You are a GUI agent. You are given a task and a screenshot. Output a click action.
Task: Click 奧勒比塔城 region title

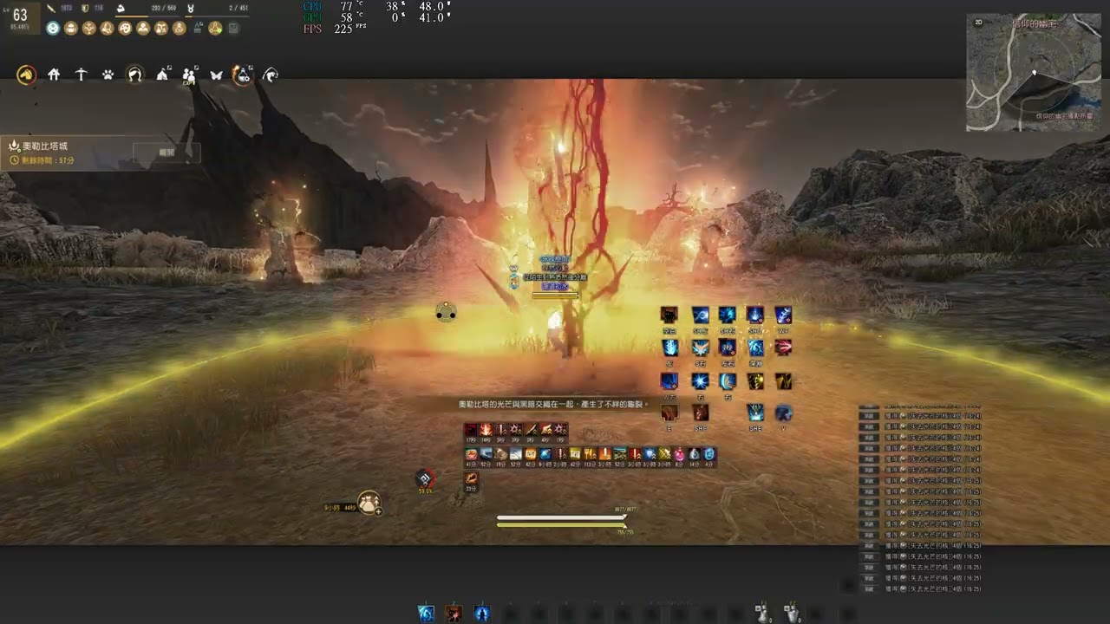tap(45, 146)
